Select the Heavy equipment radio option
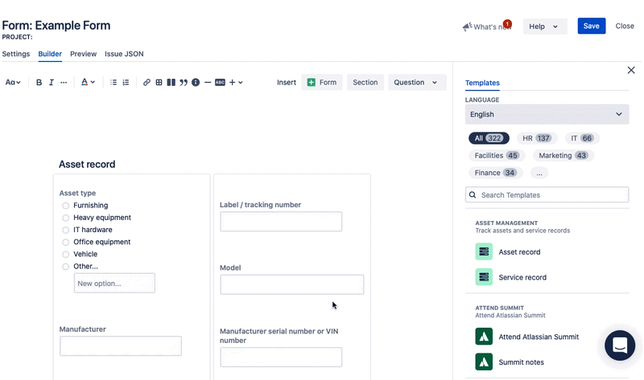The image size is (644, 380). coord(65,218)
